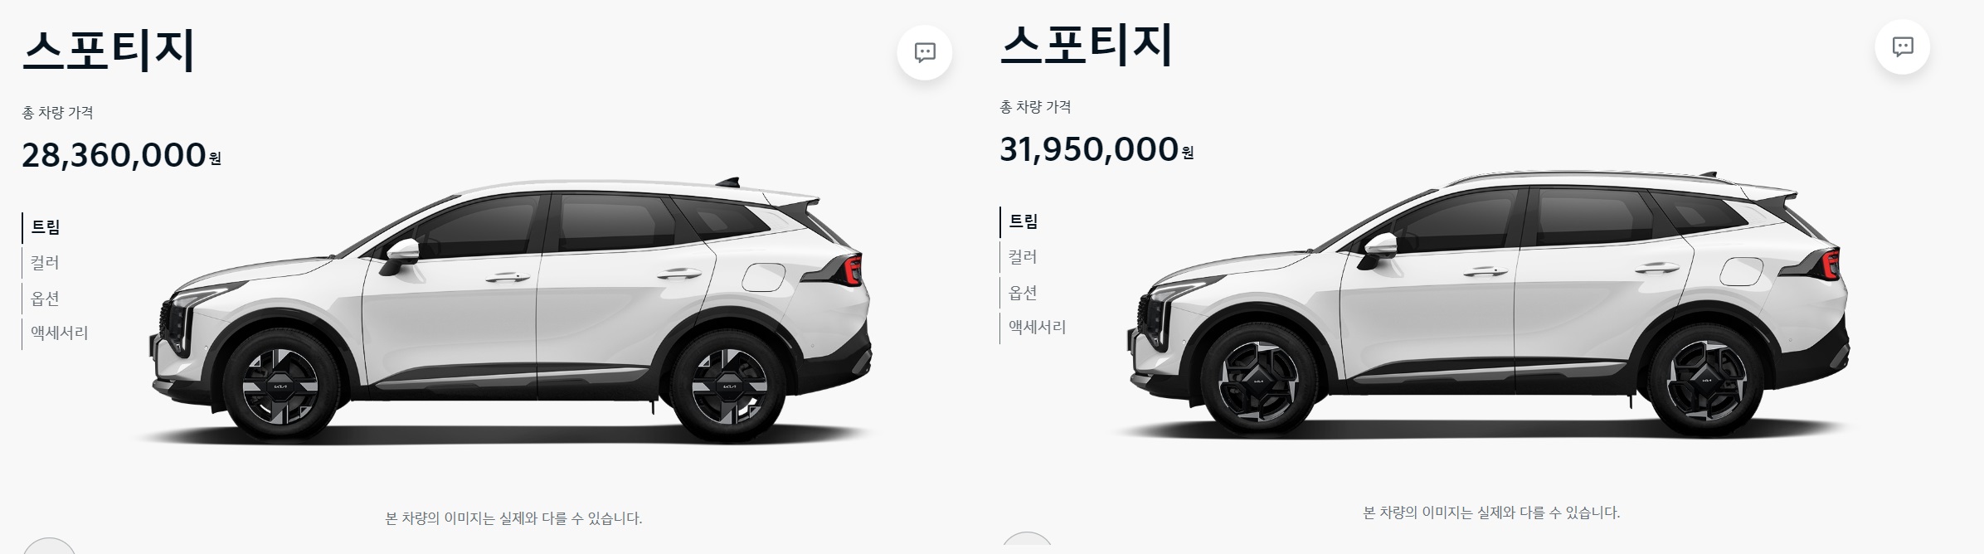Click the 31,950,000원 total price text
Image resolution: width=1984 pixels, height=554 pixels.
tap(1097, 149)
